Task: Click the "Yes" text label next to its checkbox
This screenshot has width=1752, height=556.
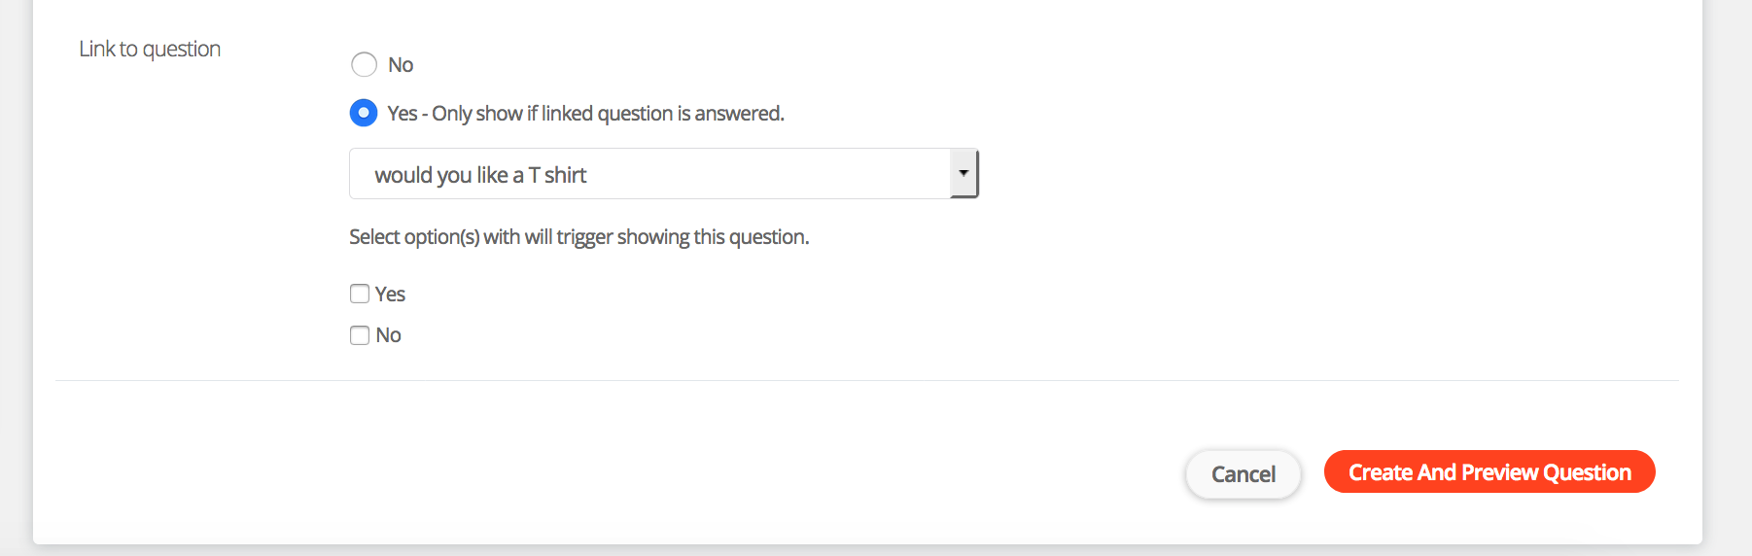Action: 390,294
